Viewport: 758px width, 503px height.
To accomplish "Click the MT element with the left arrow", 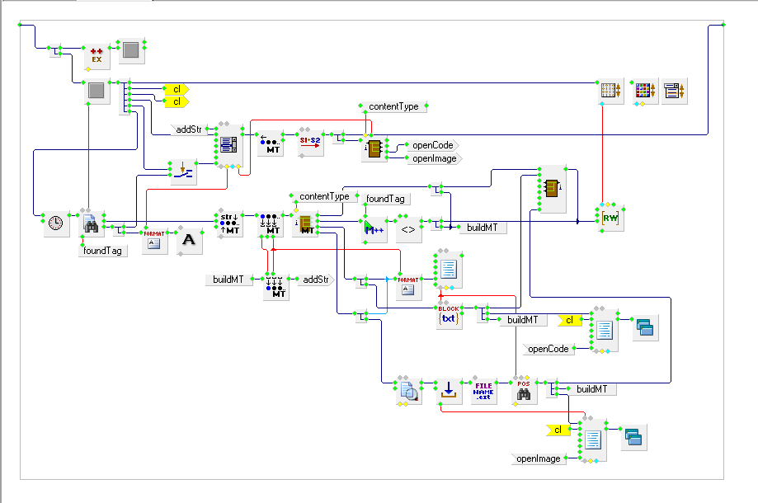I will coord(270,143).
